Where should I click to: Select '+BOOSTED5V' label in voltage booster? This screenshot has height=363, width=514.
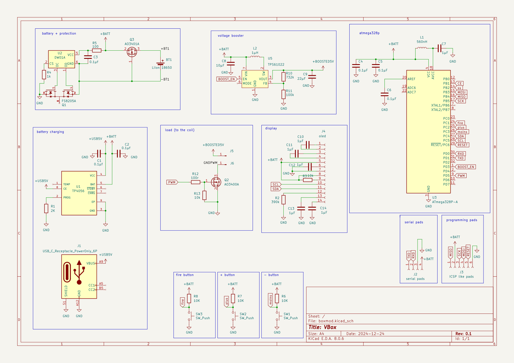(323, 61)
